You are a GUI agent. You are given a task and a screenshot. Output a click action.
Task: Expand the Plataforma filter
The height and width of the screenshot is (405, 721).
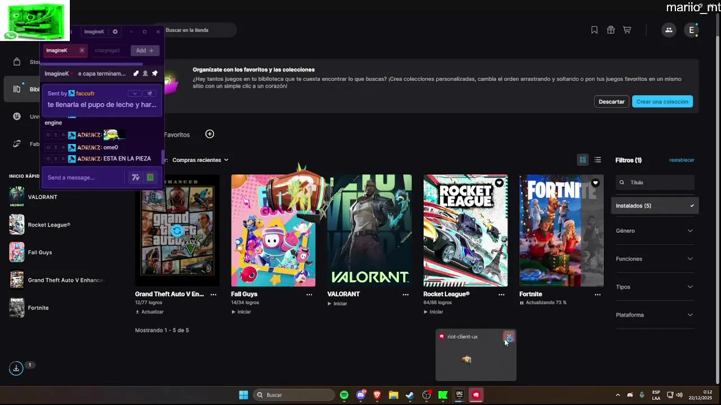(x=655, y=315)
